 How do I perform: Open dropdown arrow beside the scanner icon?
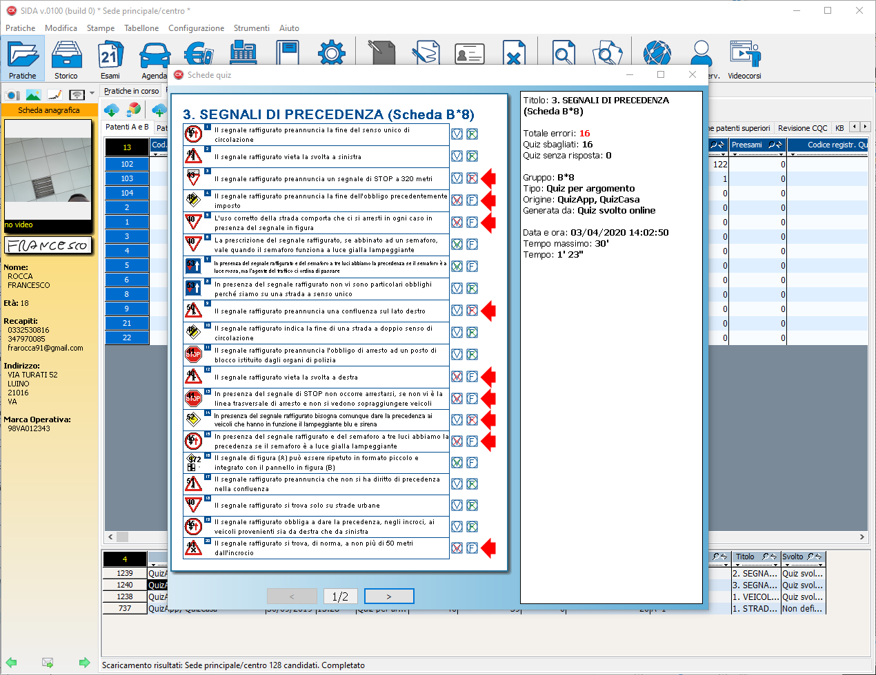tap(92, 94)
